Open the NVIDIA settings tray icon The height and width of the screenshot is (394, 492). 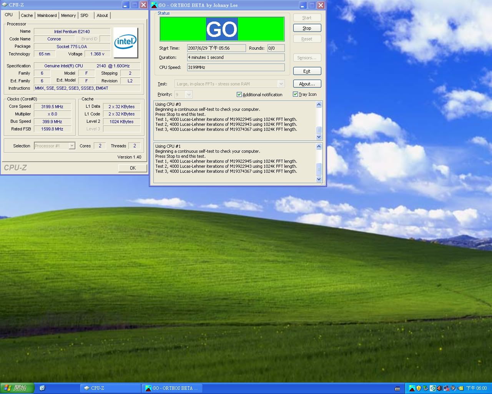tap(460, 388)
